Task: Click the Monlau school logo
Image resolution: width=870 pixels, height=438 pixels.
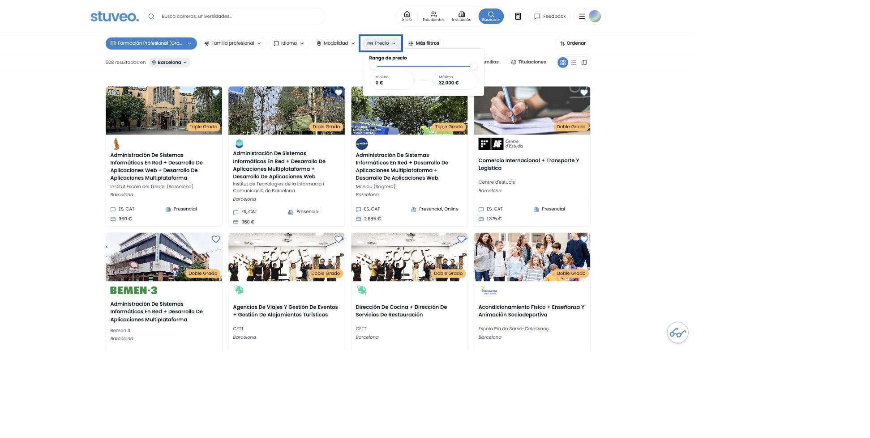Action: click(362, 144)
